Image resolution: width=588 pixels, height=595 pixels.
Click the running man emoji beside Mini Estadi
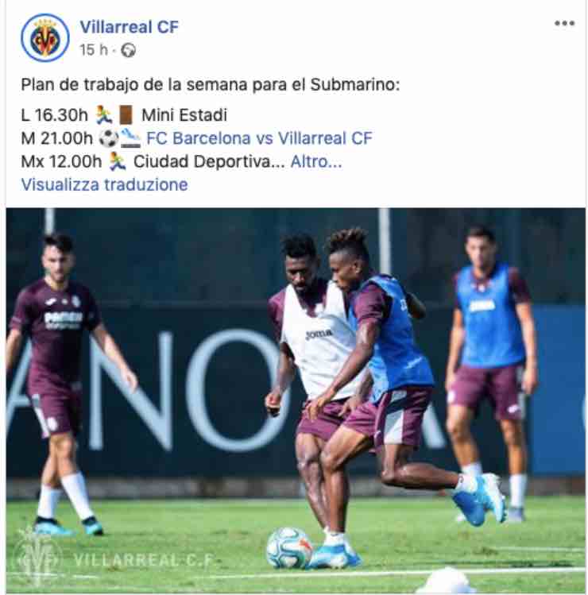[x=103, y=115]
